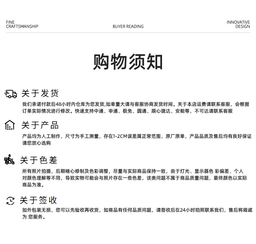Click the BUYER READING header text
This screenshot has width=256, height=244.
click(x=128, y=27)
